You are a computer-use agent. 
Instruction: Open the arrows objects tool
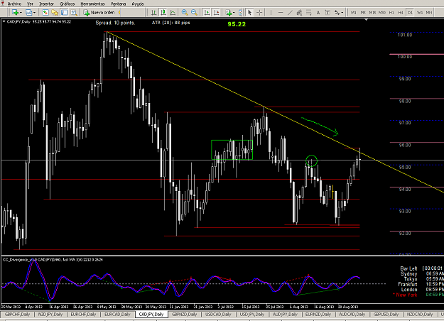(x=337, y=13)
